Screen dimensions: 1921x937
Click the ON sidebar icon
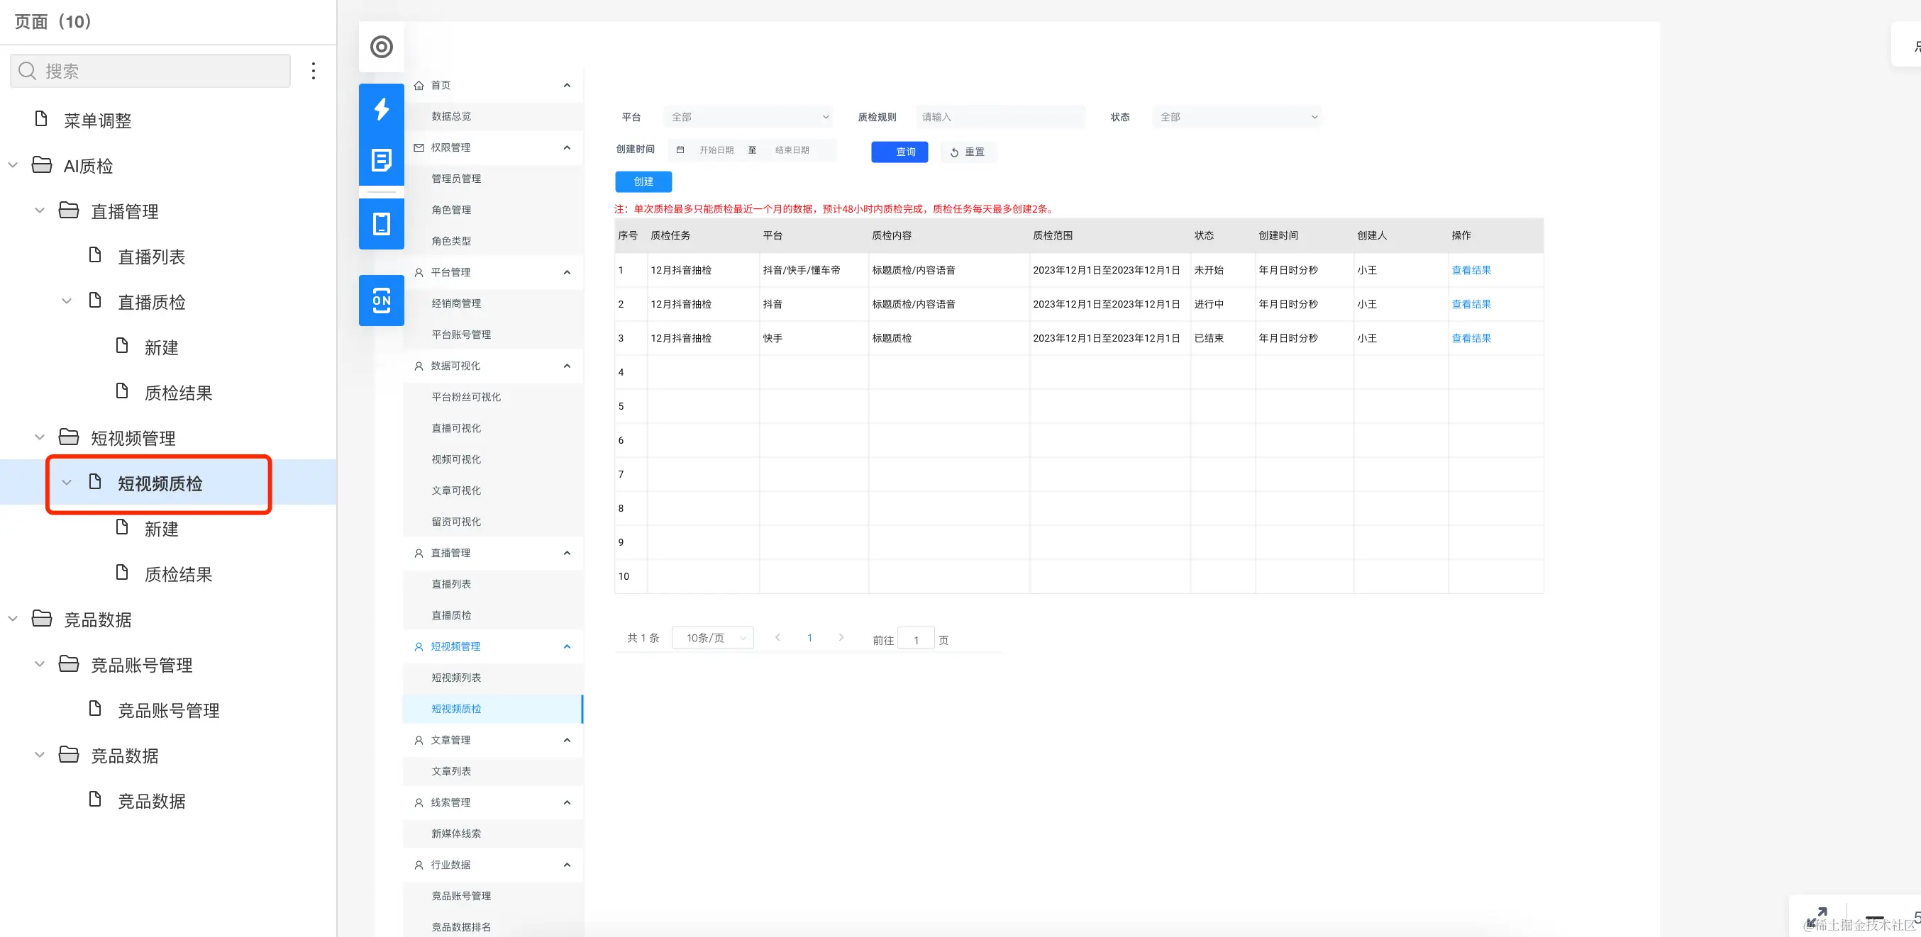[381, 301]
